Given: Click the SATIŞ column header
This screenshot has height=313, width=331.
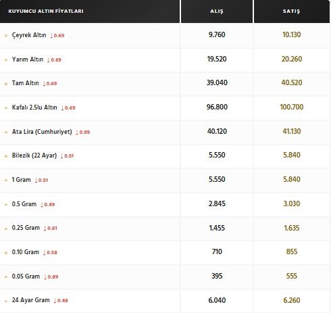Looking at the screenshot, I should coord(291,11).
